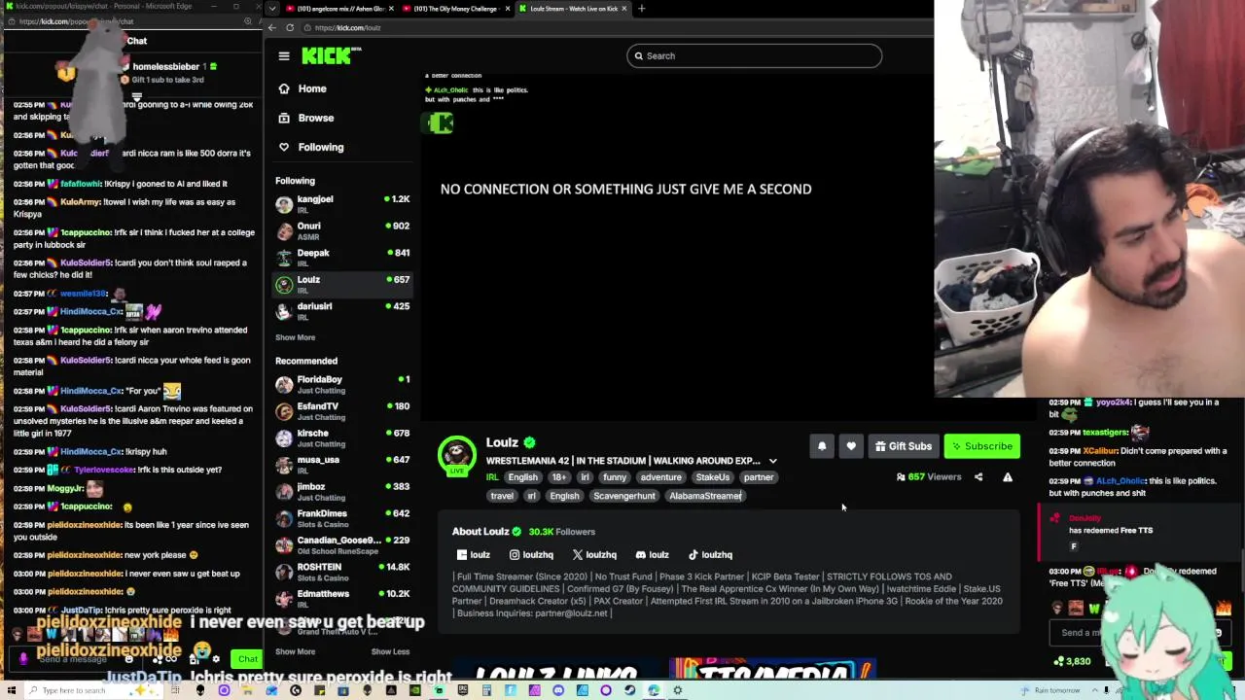Open loulz Discord link
This screenshot has width=1245, height=700.
tap(652, 555)
